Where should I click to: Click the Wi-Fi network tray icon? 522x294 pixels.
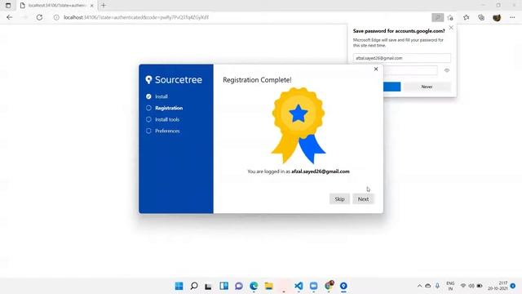[x=463, y=286]
